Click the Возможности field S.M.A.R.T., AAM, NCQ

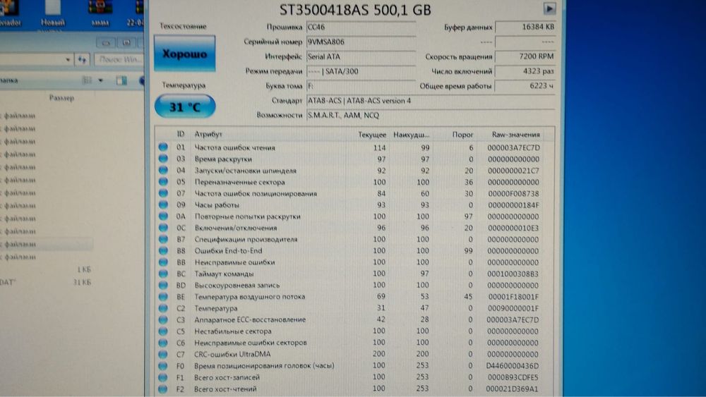click(x=431, y=115)
